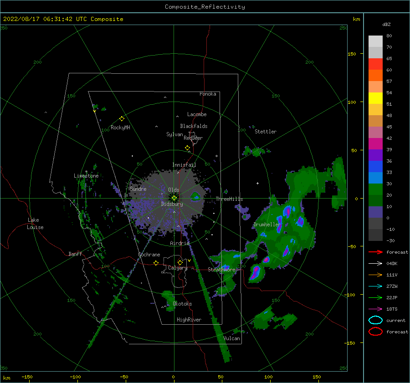Click the red forecast ellipse legend icon

(375, 332)
